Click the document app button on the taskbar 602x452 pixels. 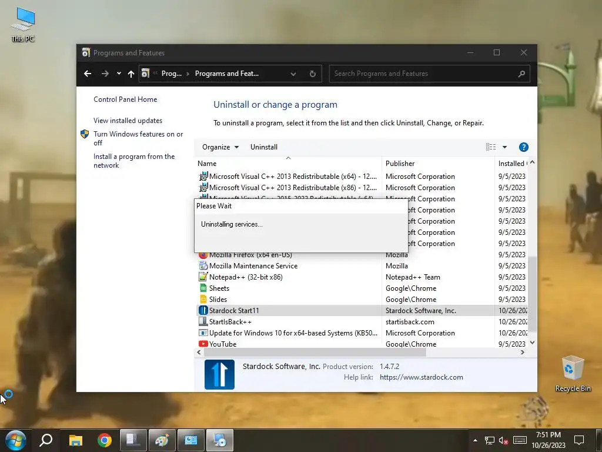(133, 440)
